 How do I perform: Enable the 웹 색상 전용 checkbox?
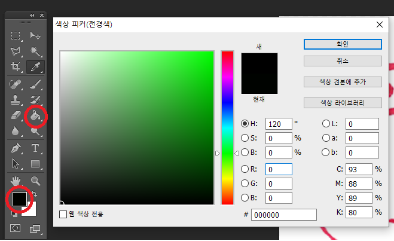63,214
